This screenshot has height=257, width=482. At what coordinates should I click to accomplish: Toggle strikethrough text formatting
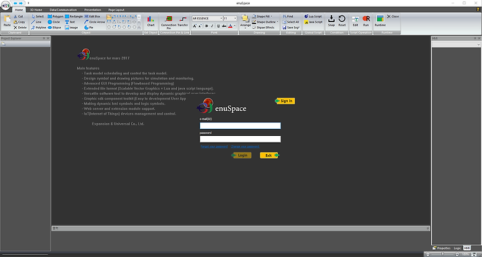click(x=224, y=26)
